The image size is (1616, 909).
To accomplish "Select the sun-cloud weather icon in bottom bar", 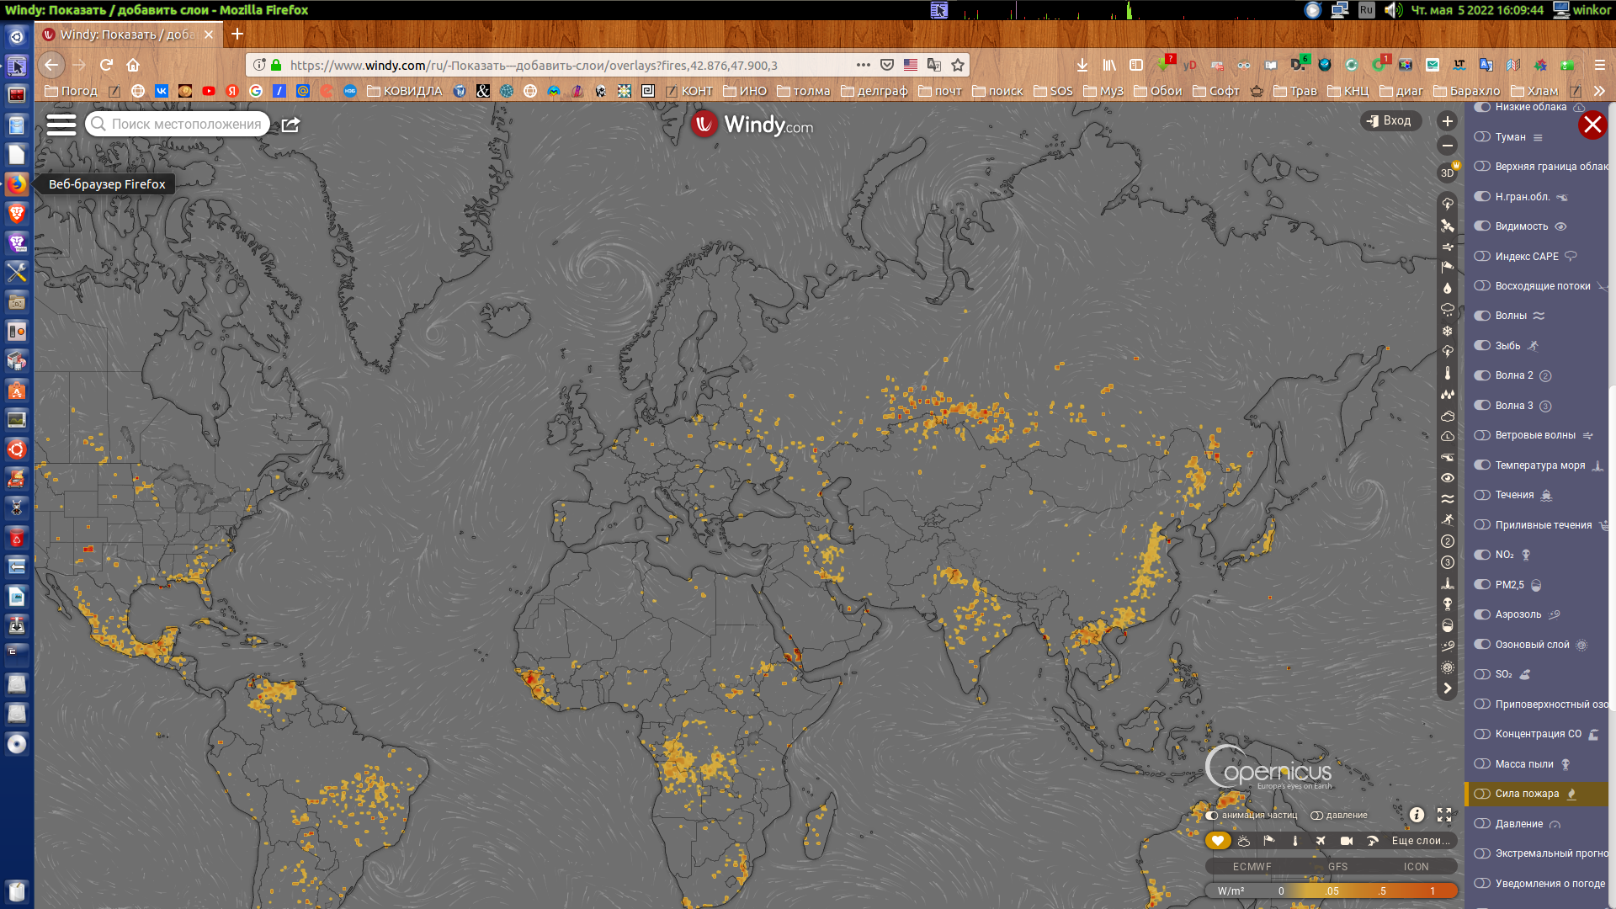I will 1244,840.
